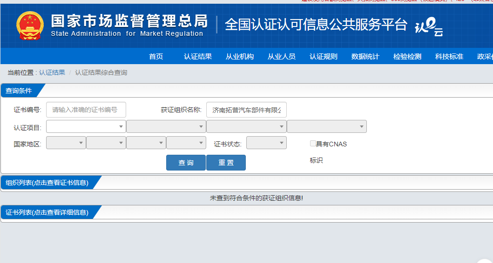The width and height of the screenshot is (493, 263).
Task: Open the fourth 国家地区 dropdown
Action: pyautogui.click(x=186, y=143)
